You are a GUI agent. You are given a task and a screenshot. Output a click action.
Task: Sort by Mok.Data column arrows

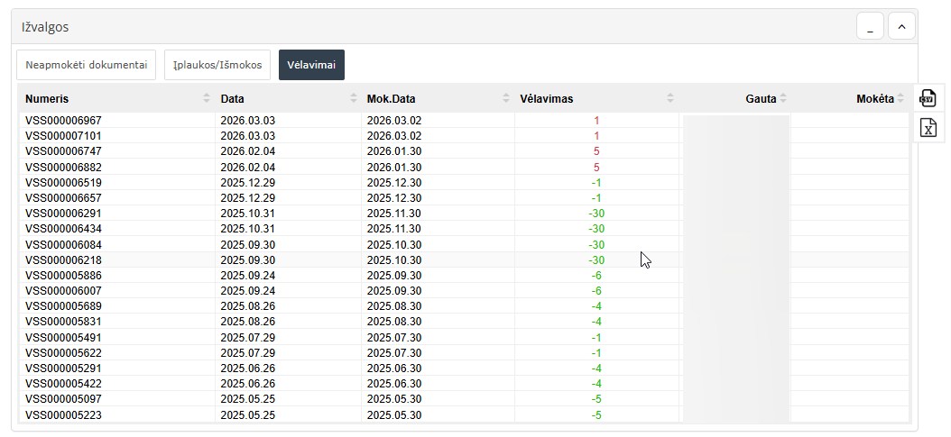click(506, 99)
